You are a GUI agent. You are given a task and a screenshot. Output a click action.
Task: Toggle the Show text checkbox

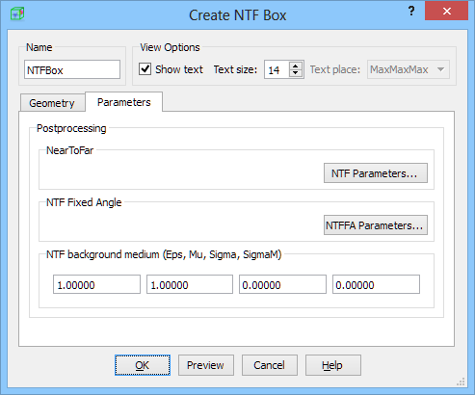point(145,69)
